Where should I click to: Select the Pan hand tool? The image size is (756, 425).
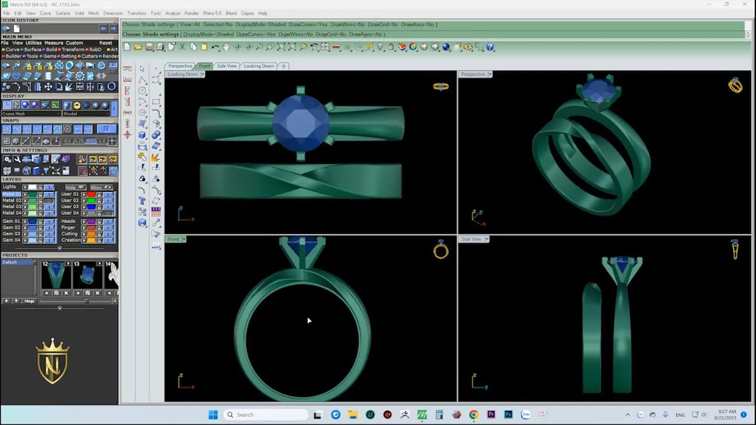[226, 47]
